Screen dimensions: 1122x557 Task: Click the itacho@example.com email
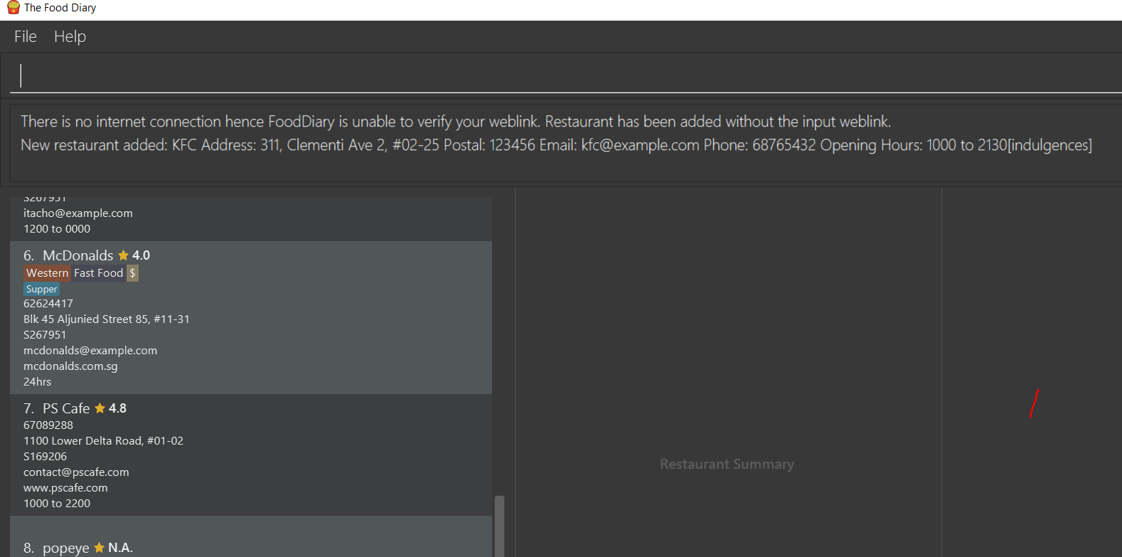(x=78, y=213)
